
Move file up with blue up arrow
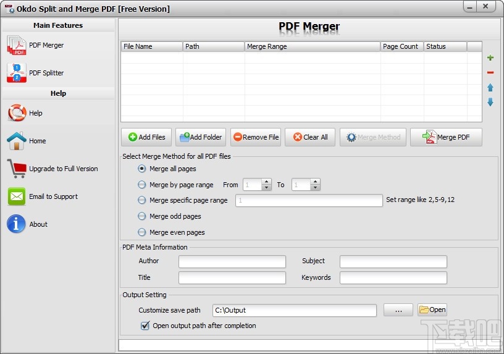(x=490, y=88)
